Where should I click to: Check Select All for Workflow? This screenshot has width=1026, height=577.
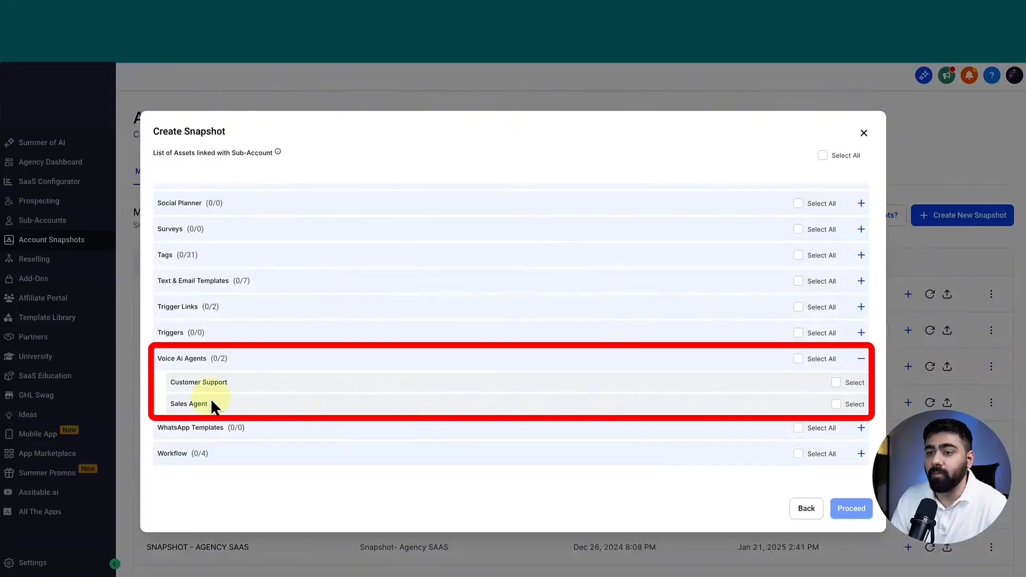(798, 454)
